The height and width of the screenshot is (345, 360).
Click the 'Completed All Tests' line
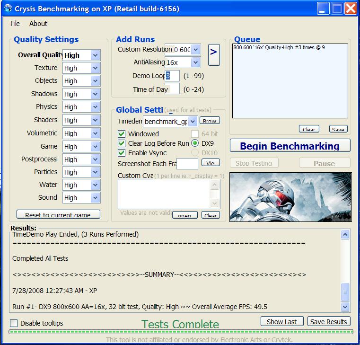point(40,258)
